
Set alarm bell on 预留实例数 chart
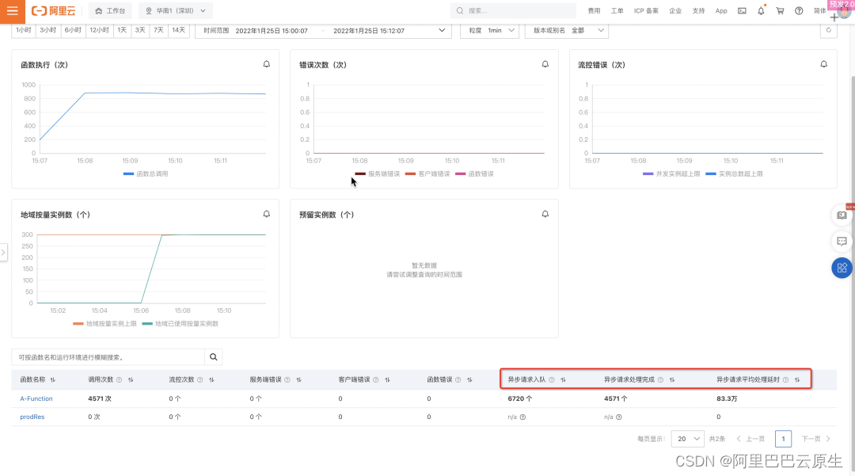(545, 215)
